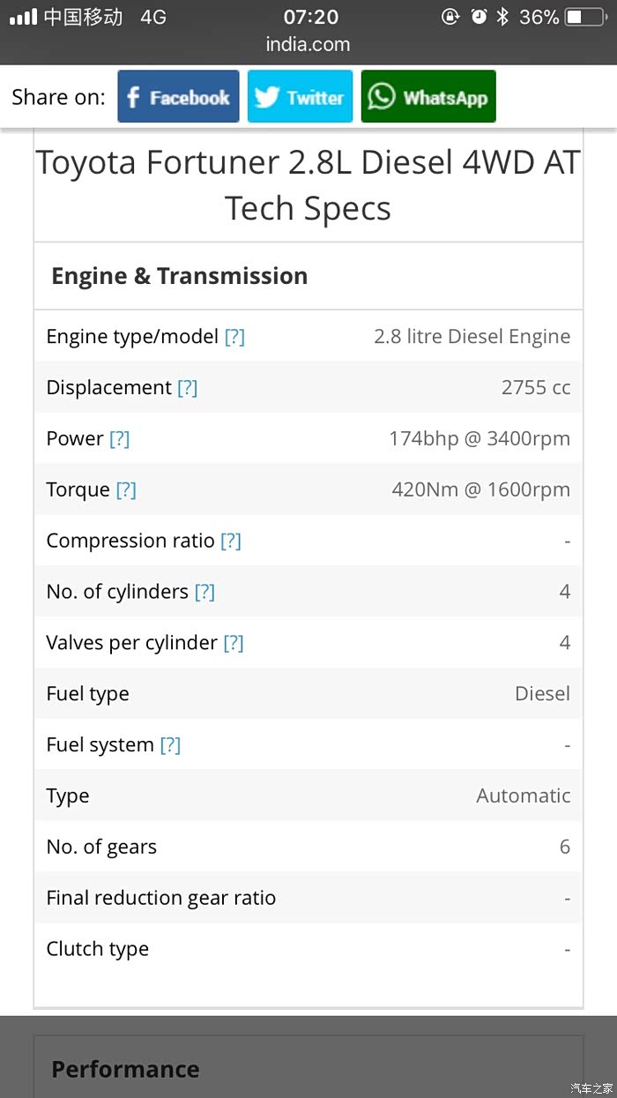The width and height of the screenshot is (617, 1098).
Task: Tap the Toyota Fortuner Tech Specs title
Action: pos(308,185)
